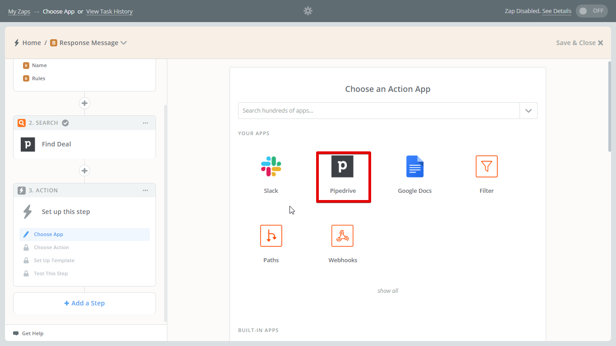The height and width of the screenshot is (346, 616).
Task: Click the main page vertical scrollbar
Action: coord(610,106)
